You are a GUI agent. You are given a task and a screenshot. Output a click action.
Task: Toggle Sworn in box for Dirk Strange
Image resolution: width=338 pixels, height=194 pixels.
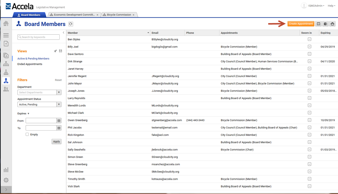[x=310, y=61]
